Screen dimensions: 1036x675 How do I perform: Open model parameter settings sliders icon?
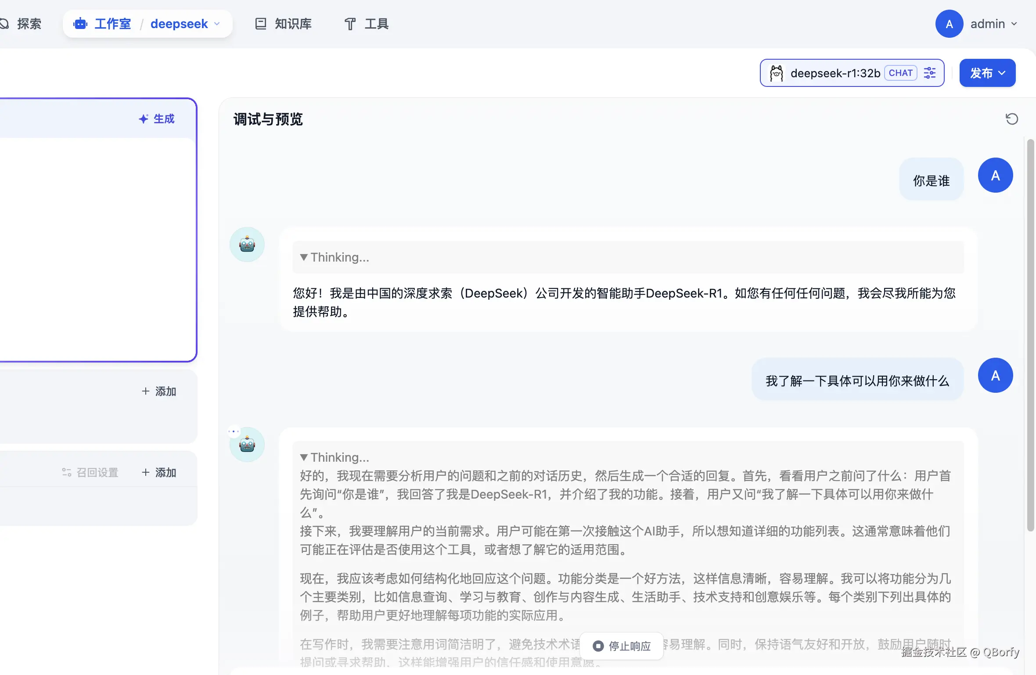[x=930, y=73]
